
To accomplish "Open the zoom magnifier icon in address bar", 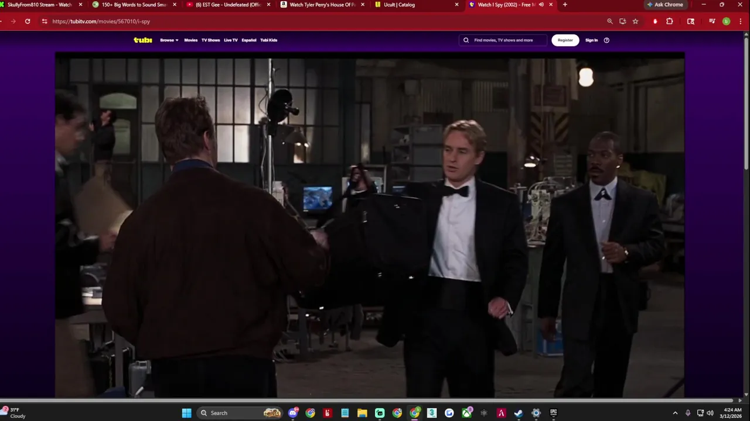I will pyautogui.click(x=610, y=21).
